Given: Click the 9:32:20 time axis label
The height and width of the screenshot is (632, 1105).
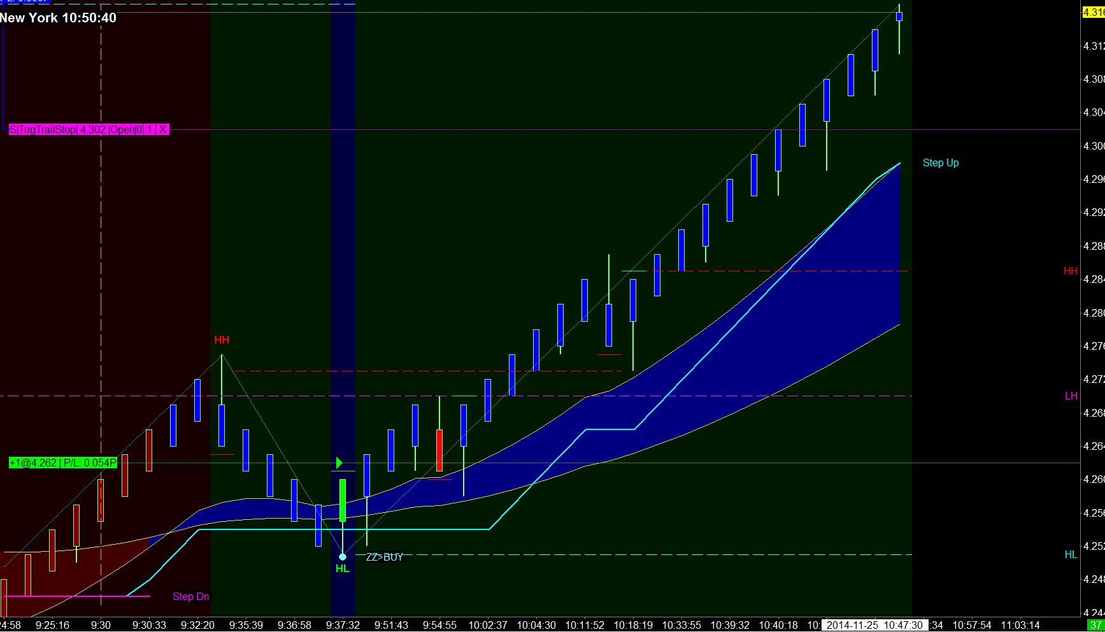Looking at the screenshot, I should pyautogui.click(x=197, y=626).
